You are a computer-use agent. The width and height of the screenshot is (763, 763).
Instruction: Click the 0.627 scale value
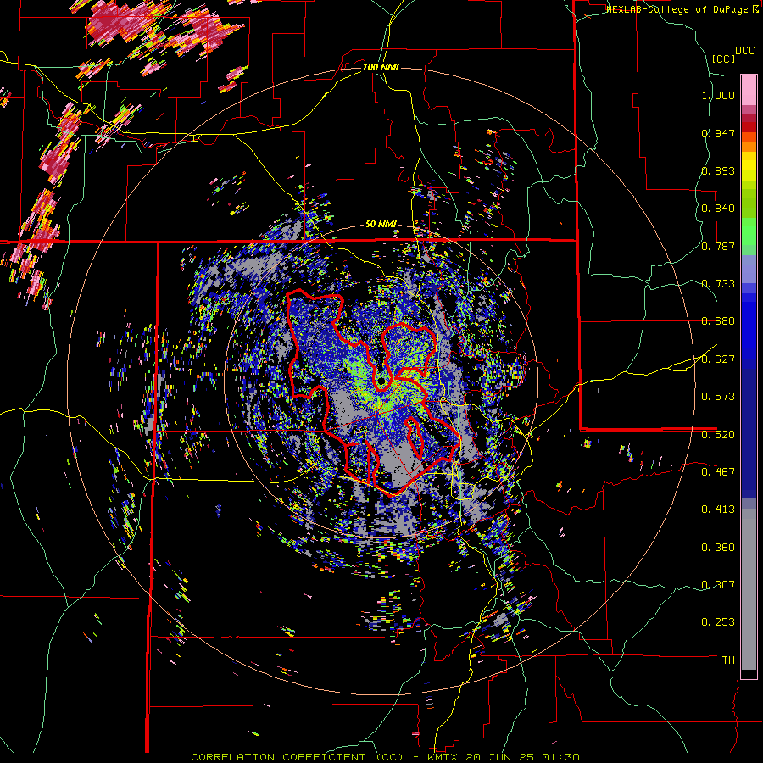pyautogui.click(x=718, y=359)
